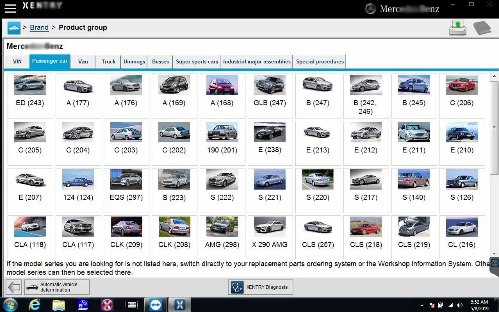Pick the AMG (298) model series
The height and width of the screenshot is (312, 499).
222,237
